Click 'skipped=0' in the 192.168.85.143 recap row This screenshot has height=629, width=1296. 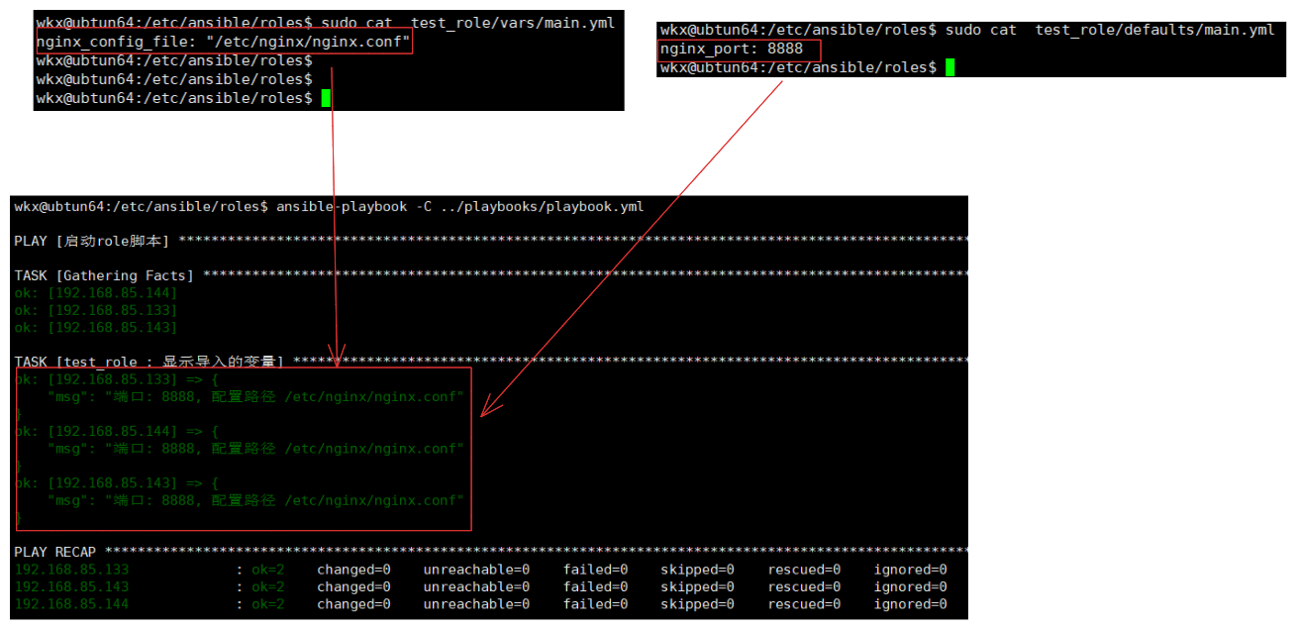click(698, 586)
